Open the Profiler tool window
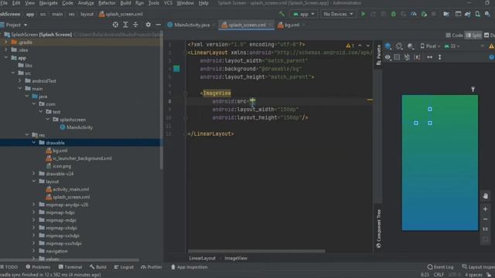This screenshot has height=278, width=495. click(x=152, y=267)
